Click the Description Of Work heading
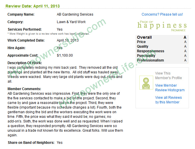 pyautogui.click(x=25, y=63)
